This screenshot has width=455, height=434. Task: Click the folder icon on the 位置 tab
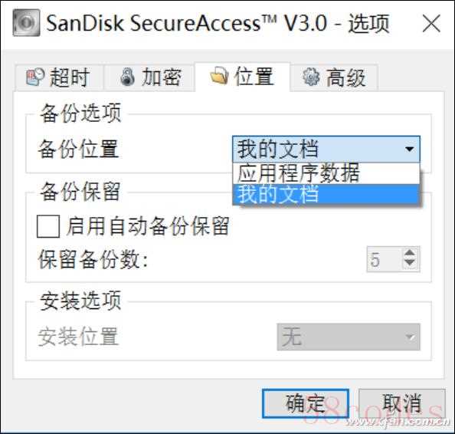pyautogui.click(x=219, y=75)
